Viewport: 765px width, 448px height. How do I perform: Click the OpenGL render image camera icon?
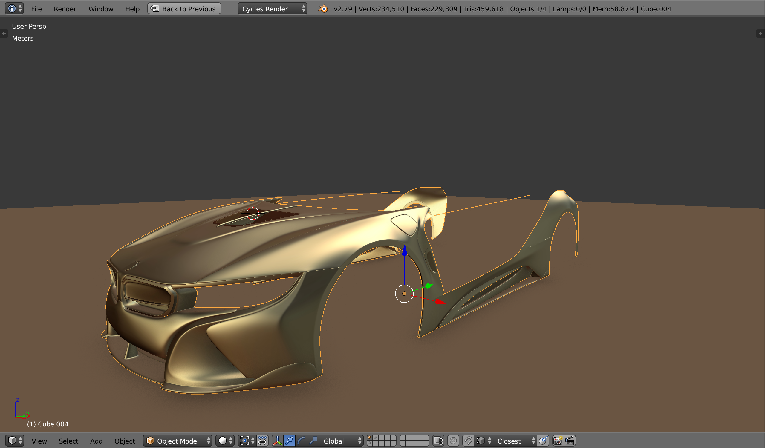coord(558,441)
